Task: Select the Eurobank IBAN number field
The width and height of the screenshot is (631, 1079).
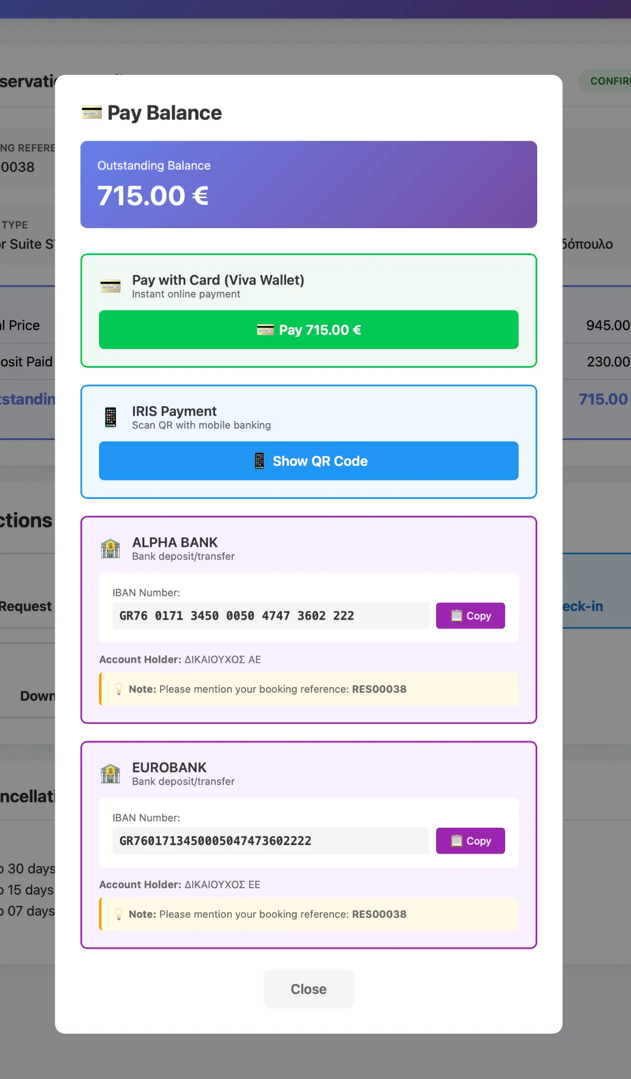Action: 271,840
